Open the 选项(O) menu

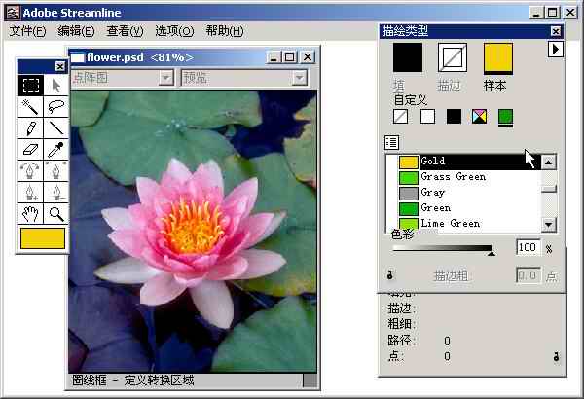tap(174, 31)
